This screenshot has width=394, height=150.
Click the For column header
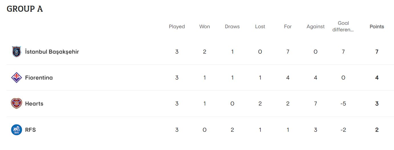(x=288, y=27)
